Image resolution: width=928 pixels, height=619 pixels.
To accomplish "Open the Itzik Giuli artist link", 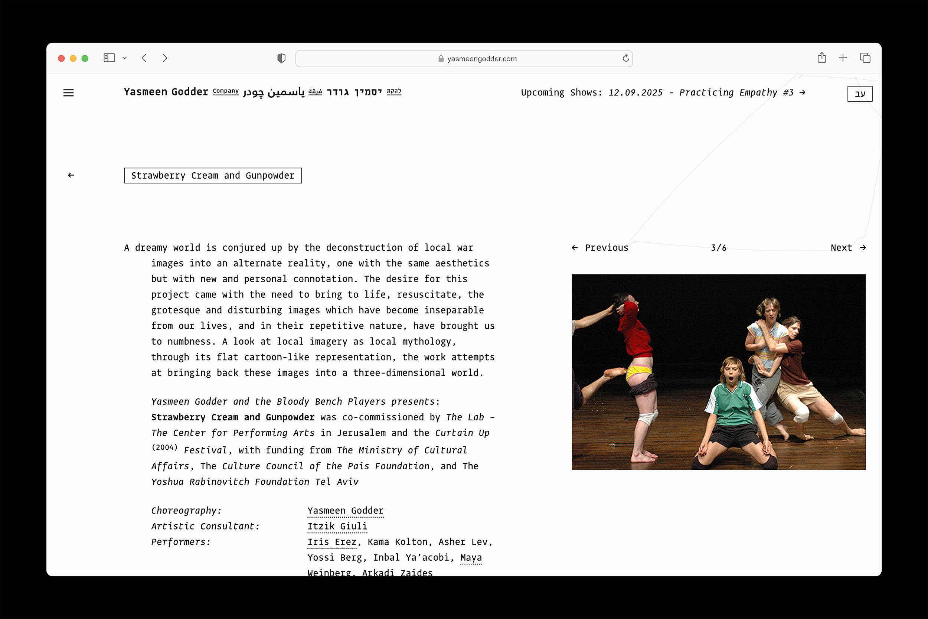I will (337, 526).
